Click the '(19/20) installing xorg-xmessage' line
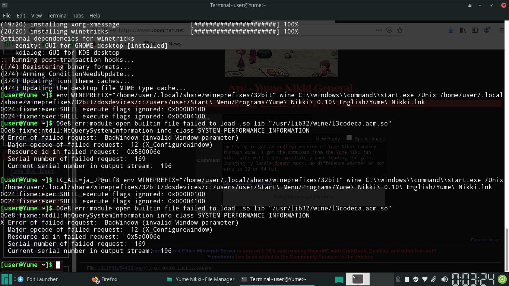This screenshot has height=286, width=509. [x=60, y=24]
